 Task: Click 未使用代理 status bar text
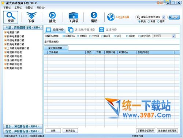pyautogui.click(x=137, y=136)
